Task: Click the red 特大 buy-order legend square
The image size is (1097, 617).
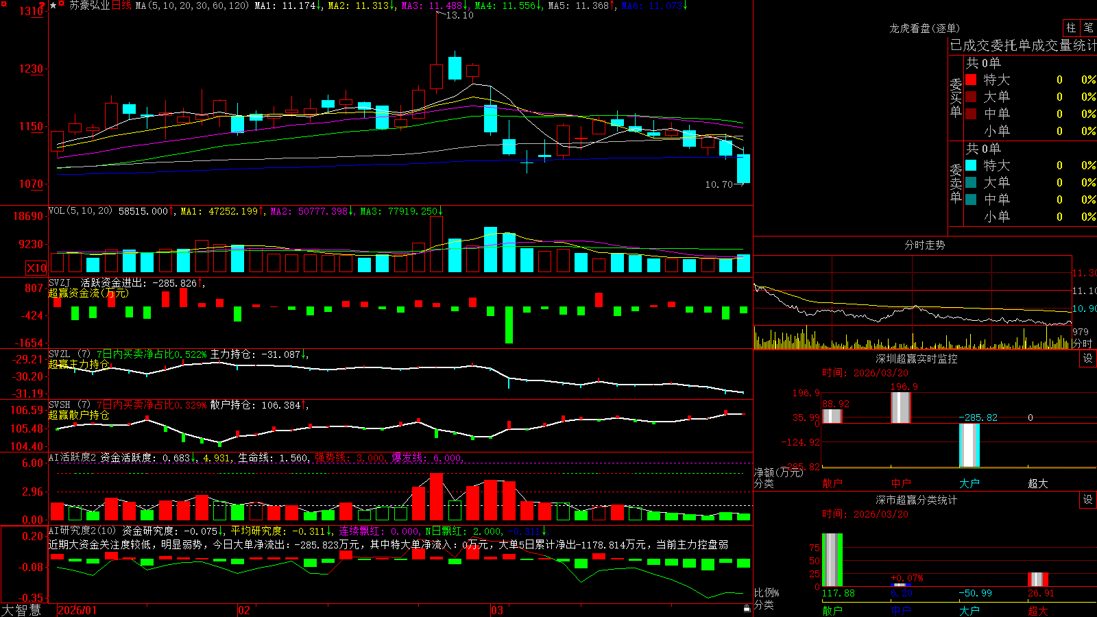Action: pyautogui.click(x=971, y=80)
